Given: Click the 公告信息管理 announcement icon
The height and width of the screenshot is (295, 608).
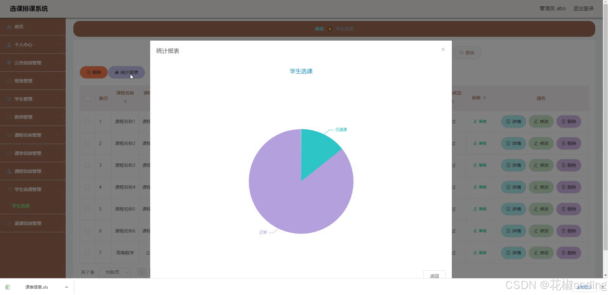Looking at the screenshot, I should pos(9,62).
